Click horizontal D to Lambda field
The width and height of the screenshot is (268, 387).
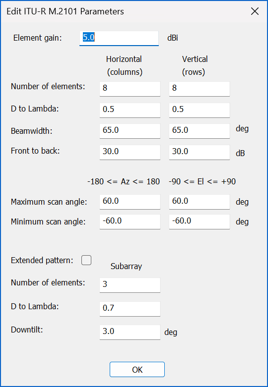coord(130,110)
